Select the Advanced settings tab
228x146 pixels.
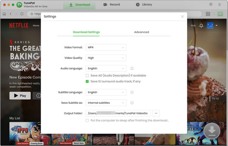point(141,32)
